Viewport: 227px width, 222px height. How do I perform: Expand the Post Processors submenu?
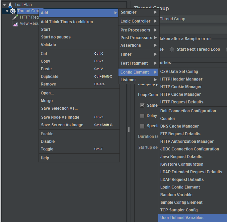[139, 38]
